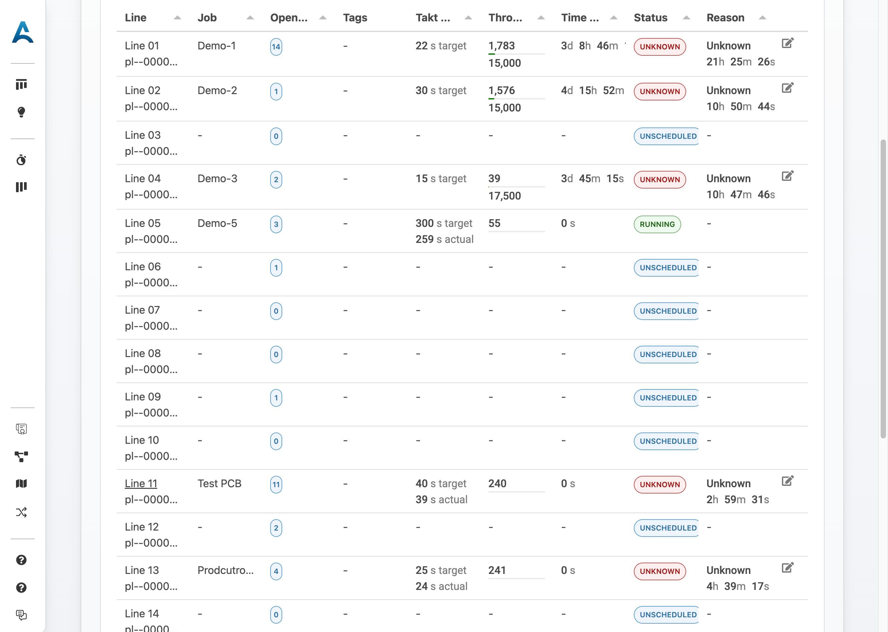Open the lightbulb insights icon
This screenshot has height=632, width=888.
click(x=21, y=112)
